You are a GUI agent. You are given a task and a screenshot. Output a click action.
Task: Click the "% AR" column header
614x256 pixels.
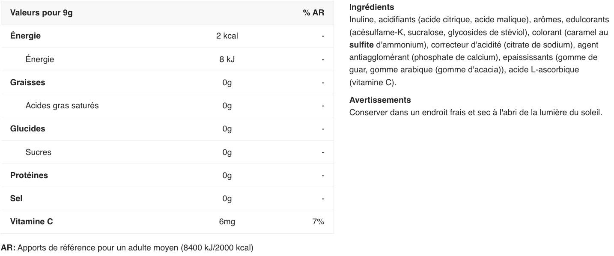coord(313,13)
